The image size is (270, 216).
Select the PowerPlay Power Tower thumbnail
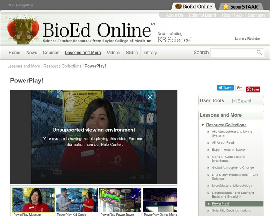[x=120, y=200]
